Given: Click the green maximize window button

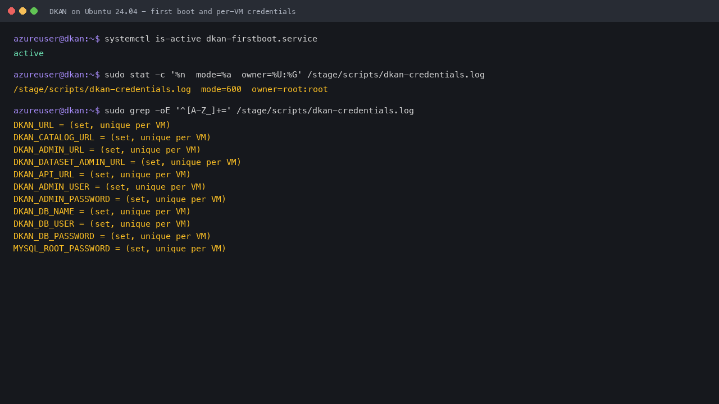Looking at the screenshot, I should click(x=34, y=11).
